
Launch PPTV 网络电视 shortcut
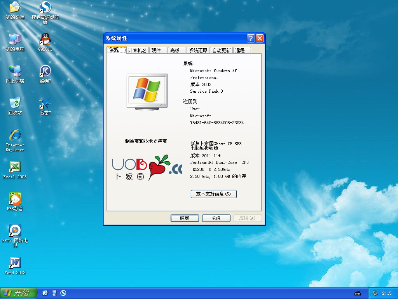tap(15, 236)
